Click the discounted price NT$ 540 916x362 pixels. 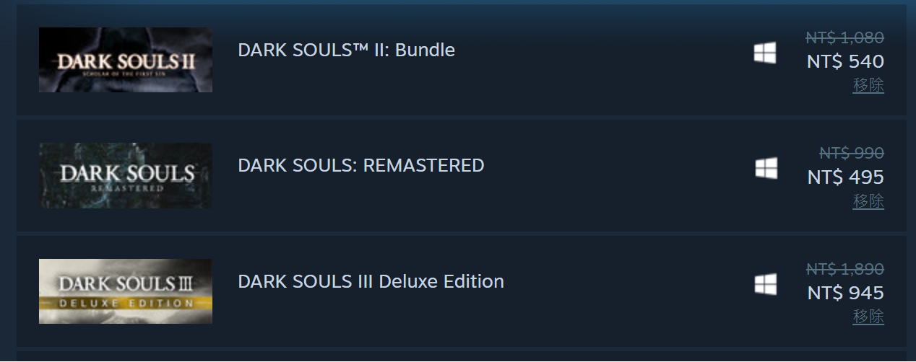(845, 61)
